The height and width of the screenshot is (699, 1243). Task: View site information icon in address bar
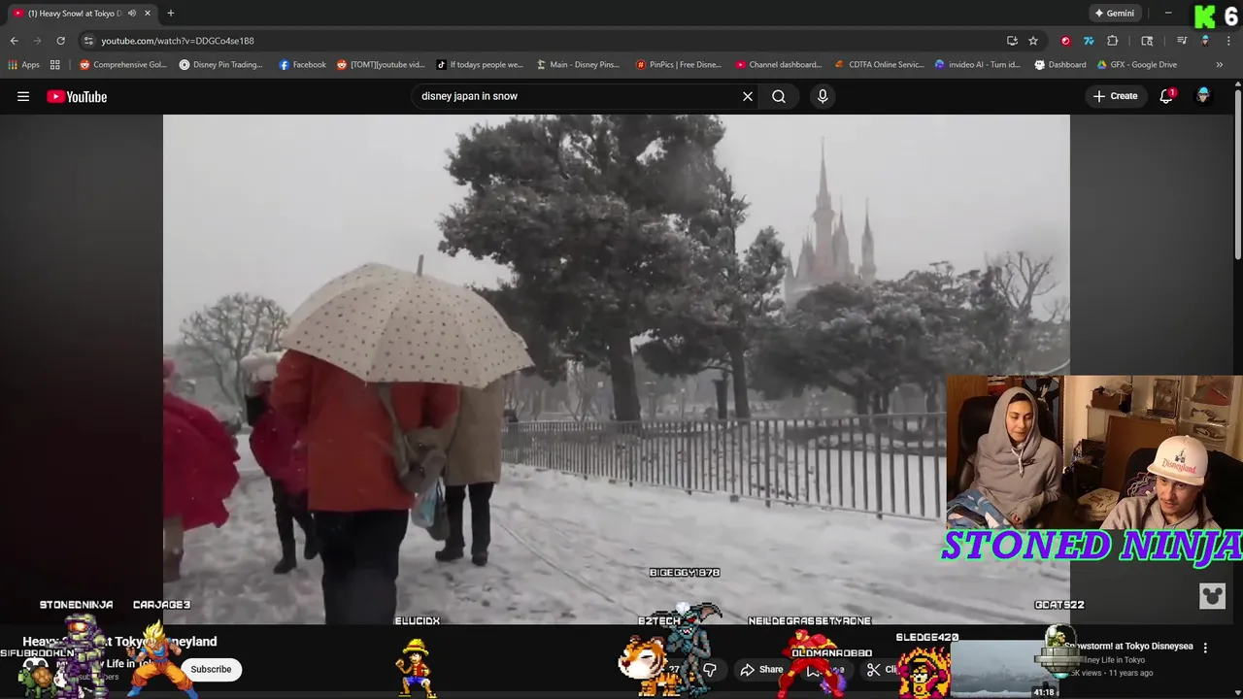click(x=88, y=41)
